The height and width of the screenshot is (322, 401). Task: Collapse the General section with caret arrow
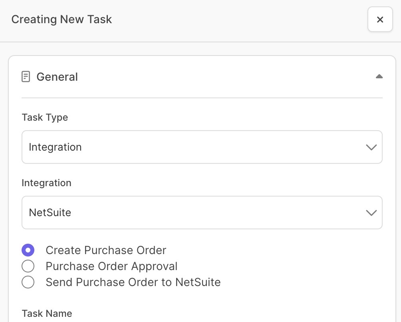[x=379, y=76]
